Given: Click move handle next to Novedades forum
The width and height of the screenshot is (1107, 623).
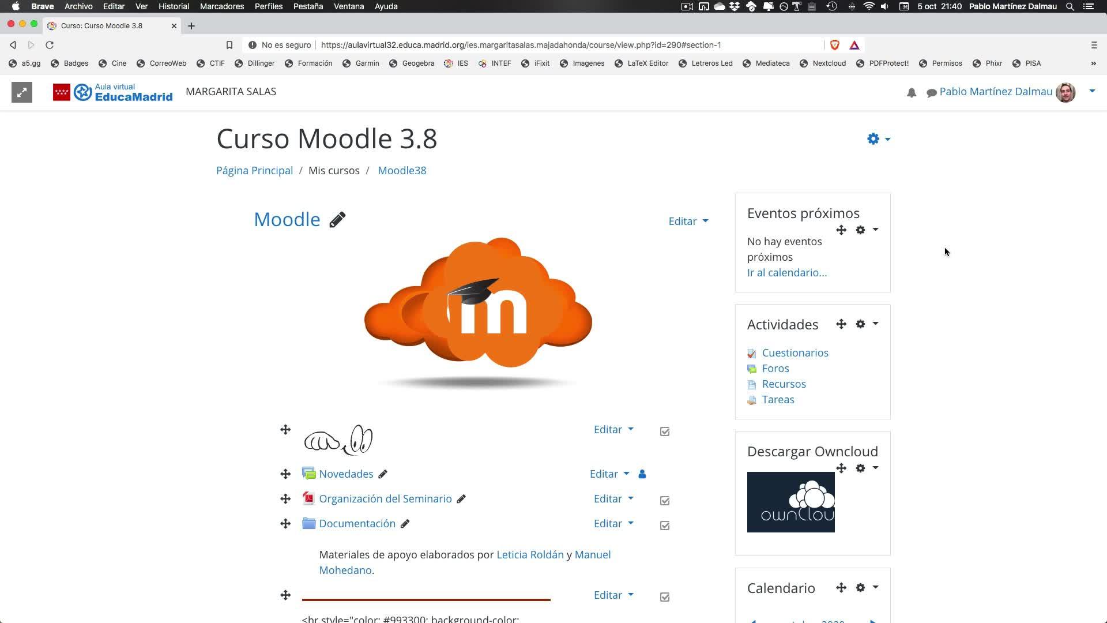Looking at the screenshot, I should [285, 474].
